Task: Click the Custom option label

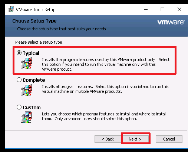Action: pyautogui.click(x=32, y=107)
